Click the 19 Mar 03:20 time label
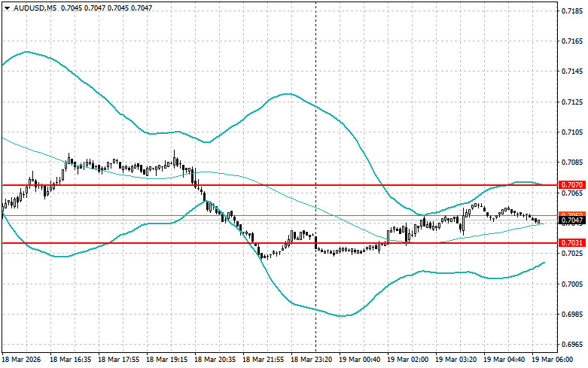The image size is (588, 368). [456, 360]
